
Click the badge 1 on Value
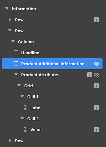click(x=96, y=130)
